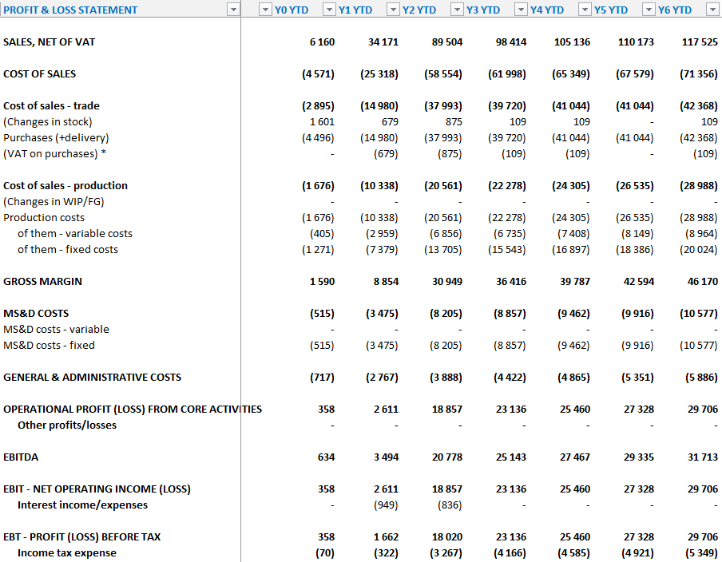This screenshot has height=562, width=722.
Task: Open the PROFIT & LOSS STATEMENT filter dropdown
Action: point(232,10)
